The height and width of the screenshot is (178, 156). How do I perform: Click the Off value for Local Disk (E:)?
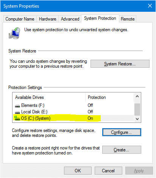pos(90,112)
